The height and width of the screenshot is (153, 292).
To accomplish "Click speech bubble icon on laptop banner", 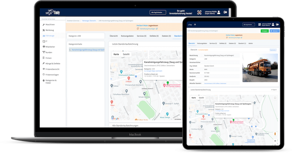I will [x=138, y=29].
